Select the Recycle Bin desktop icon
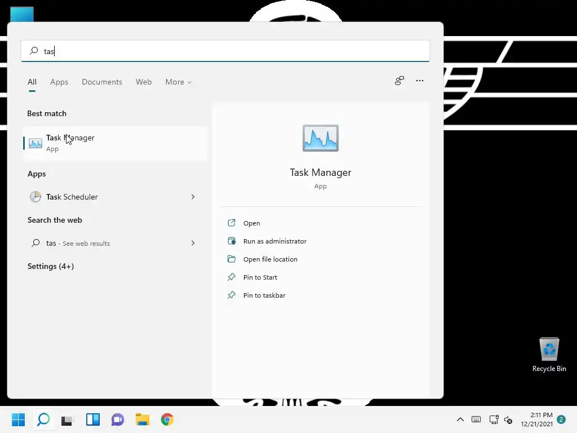 coord(549,355)
